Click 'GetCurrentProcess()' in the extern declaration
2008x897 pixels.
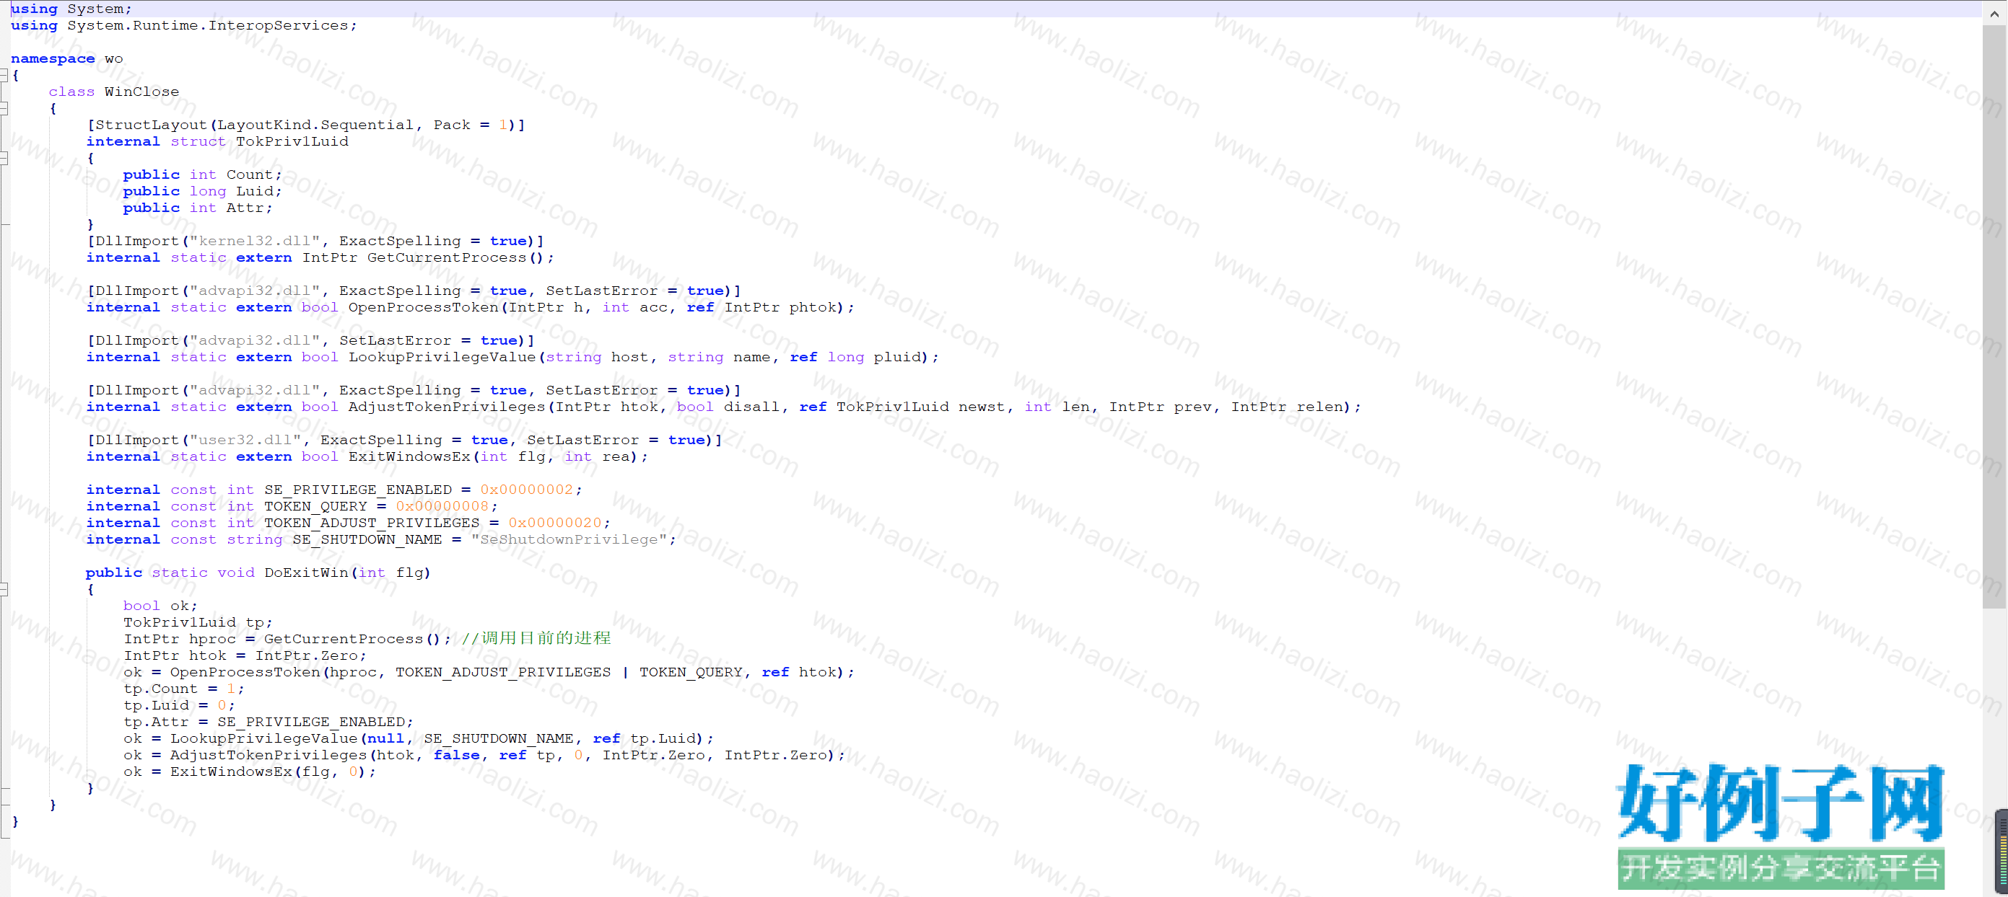click(456, 257)
